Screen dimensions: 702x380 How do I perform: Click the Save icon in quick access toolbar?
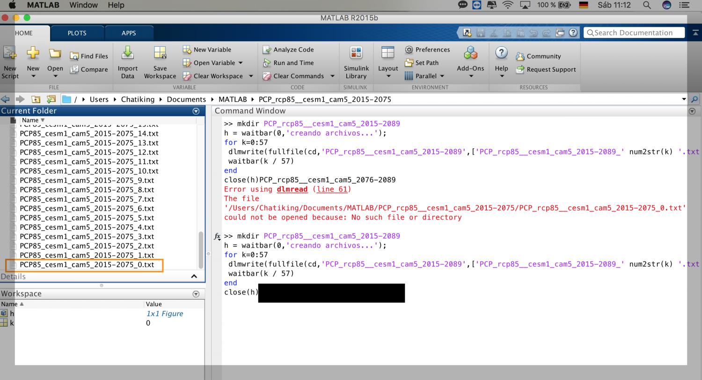[480, 33]
